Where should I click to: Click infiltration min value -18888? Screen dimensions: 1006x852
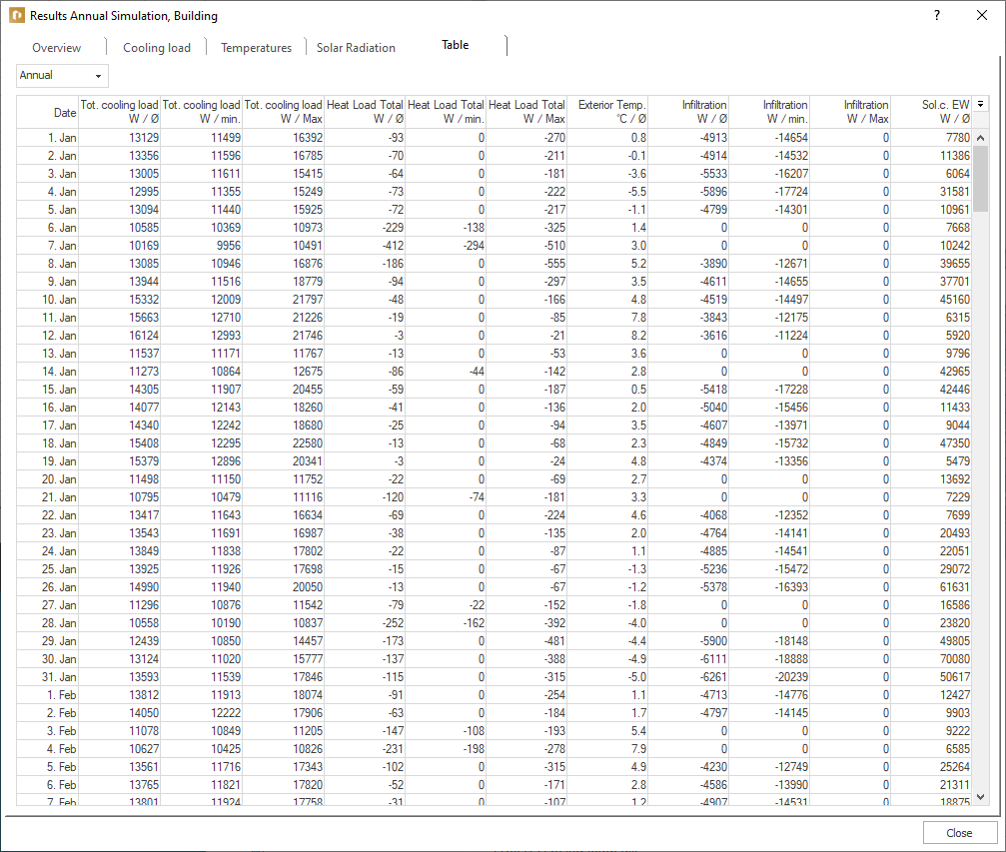tap(769, 659)
